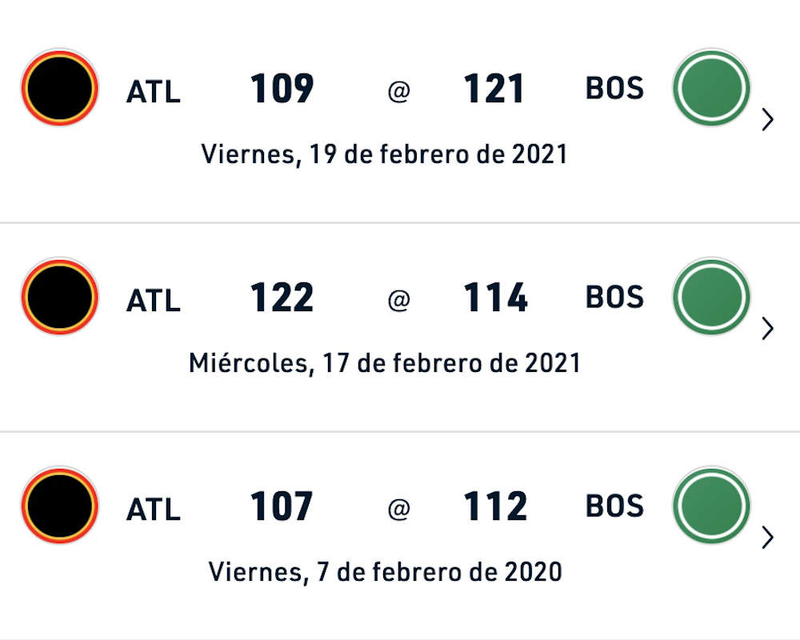This screenshot has height=640, width=800.
Task: Select BOS score 121
Action: 494,89
